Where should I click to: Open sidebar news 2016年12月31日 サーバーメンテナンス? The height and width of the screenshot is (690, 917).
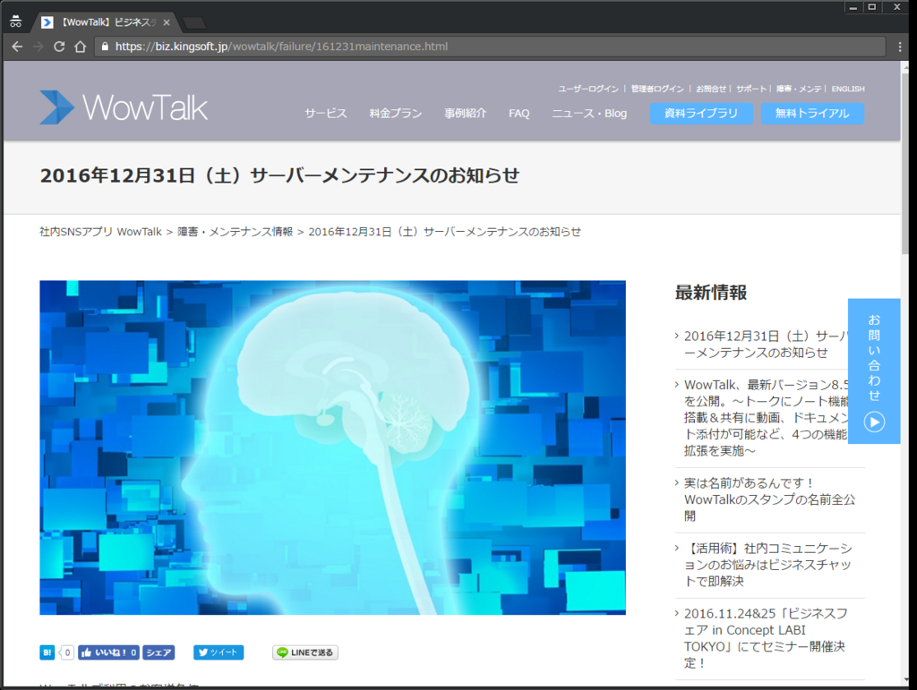767,345
